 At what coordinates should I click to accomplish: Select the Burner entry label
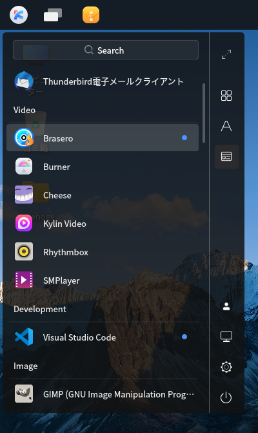coord(57,167)
